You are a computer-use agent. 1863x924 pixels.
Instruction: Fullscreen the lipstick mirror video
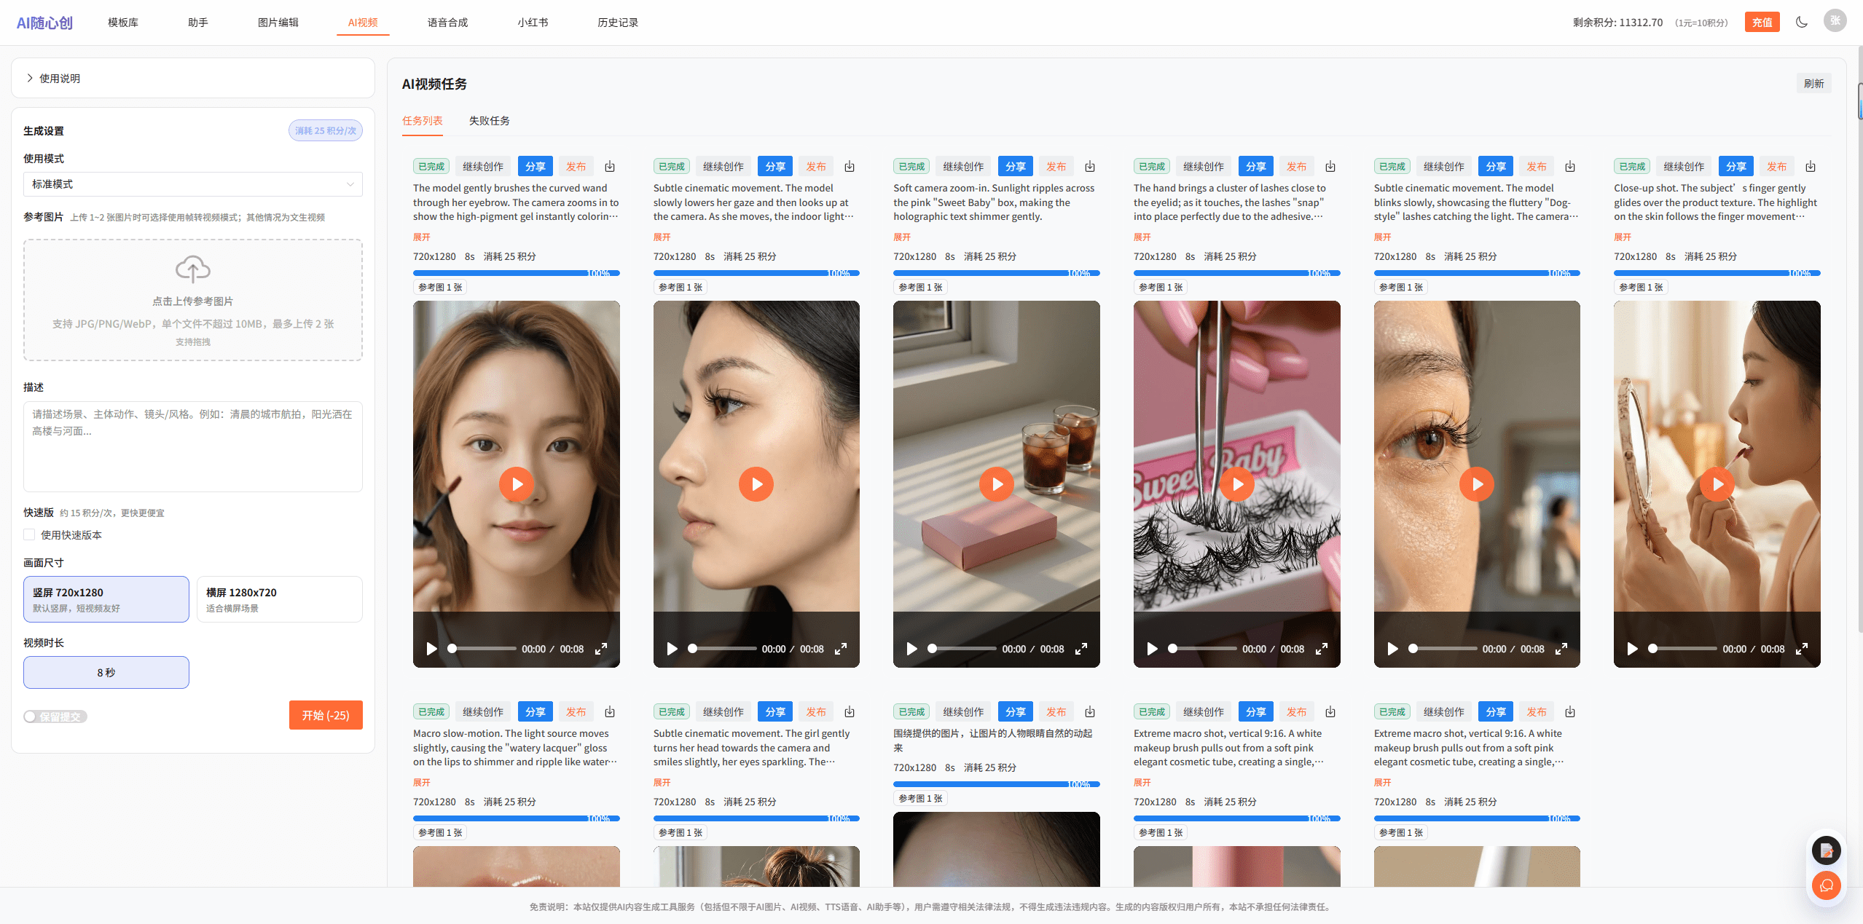[1802, 649]
